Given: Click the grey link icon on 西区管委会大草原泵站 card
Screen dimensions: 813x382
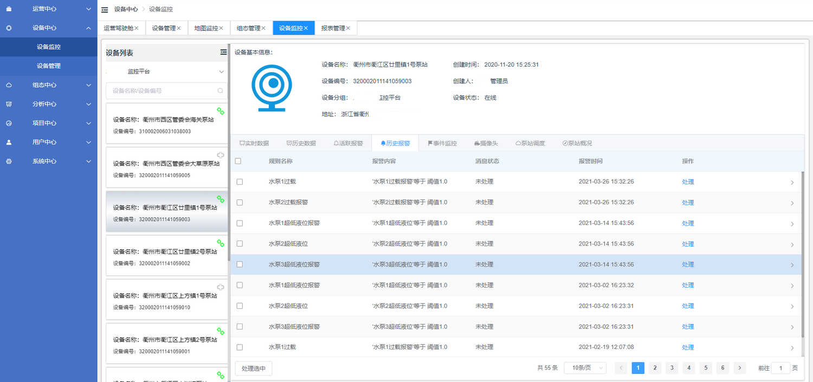Looking at the screenshot, I should 221,155.
